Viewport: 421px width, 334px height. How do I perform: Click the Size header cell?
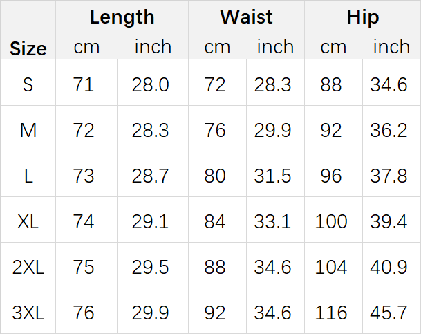(28, 48)
